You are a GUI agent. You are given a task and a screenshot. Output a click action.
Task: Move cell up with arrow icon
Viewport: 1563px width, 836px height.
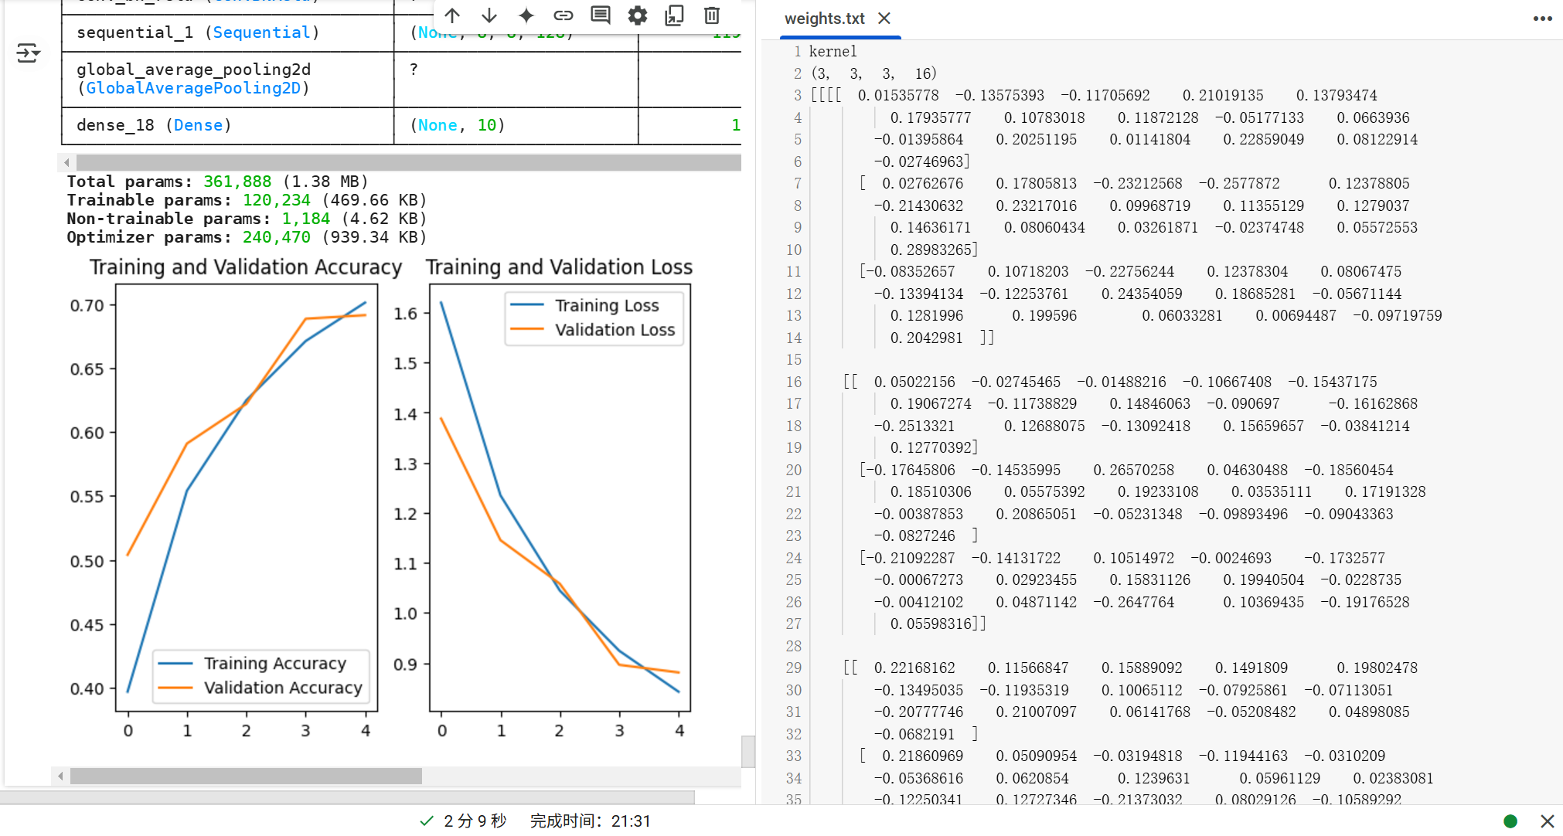[452, 15]
